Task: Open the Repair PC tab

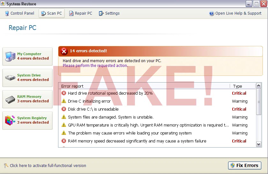Action: [81, 13]
